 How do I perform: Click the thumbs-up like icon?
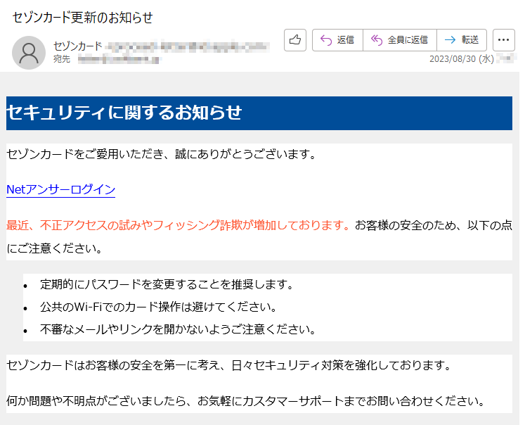pyautogui.click(x=295, y=40)
